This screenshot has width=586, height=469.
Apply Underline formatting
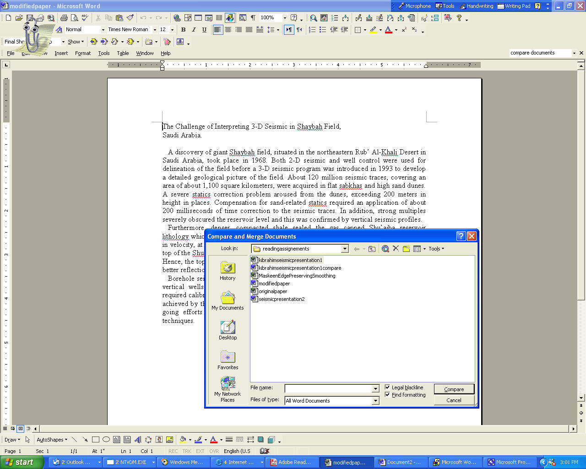click(x=204, y=30)
